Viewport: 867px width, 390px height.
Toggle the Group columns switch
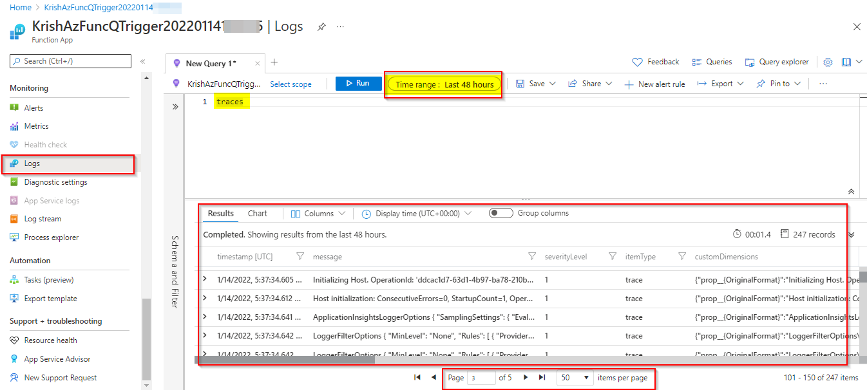(501, 213)
